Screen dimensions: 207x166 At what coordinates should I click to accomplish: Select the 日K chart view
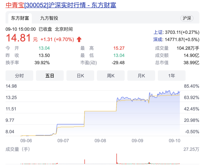coord(80,76)
